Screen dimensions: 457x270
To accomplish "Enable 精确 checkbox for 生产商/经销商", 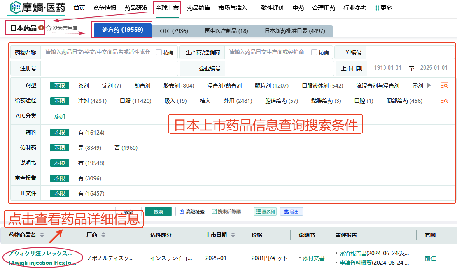I will (x=314, y=52).
